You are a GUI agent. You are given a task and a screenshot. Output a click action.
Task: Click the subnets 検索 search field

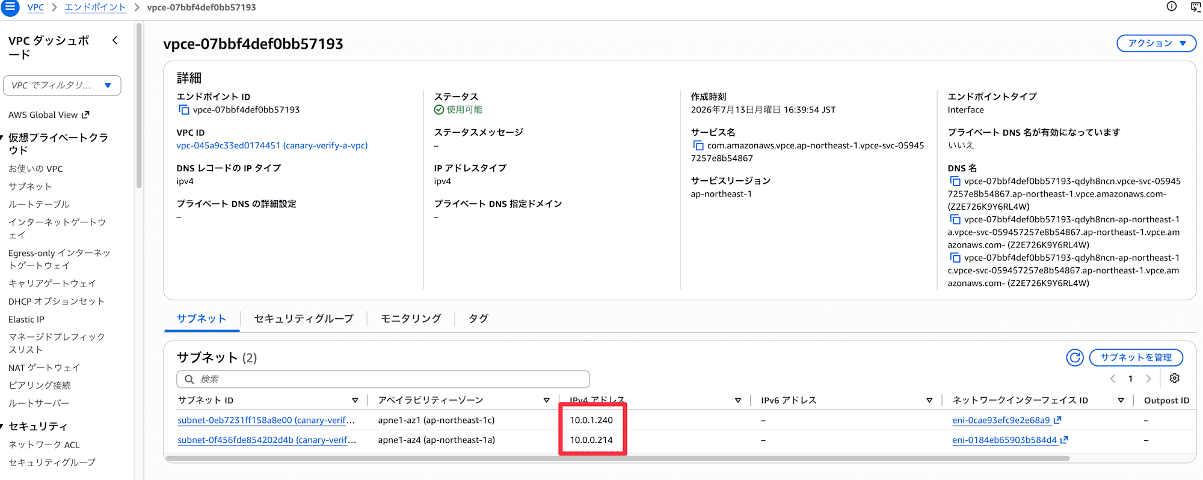383,379
